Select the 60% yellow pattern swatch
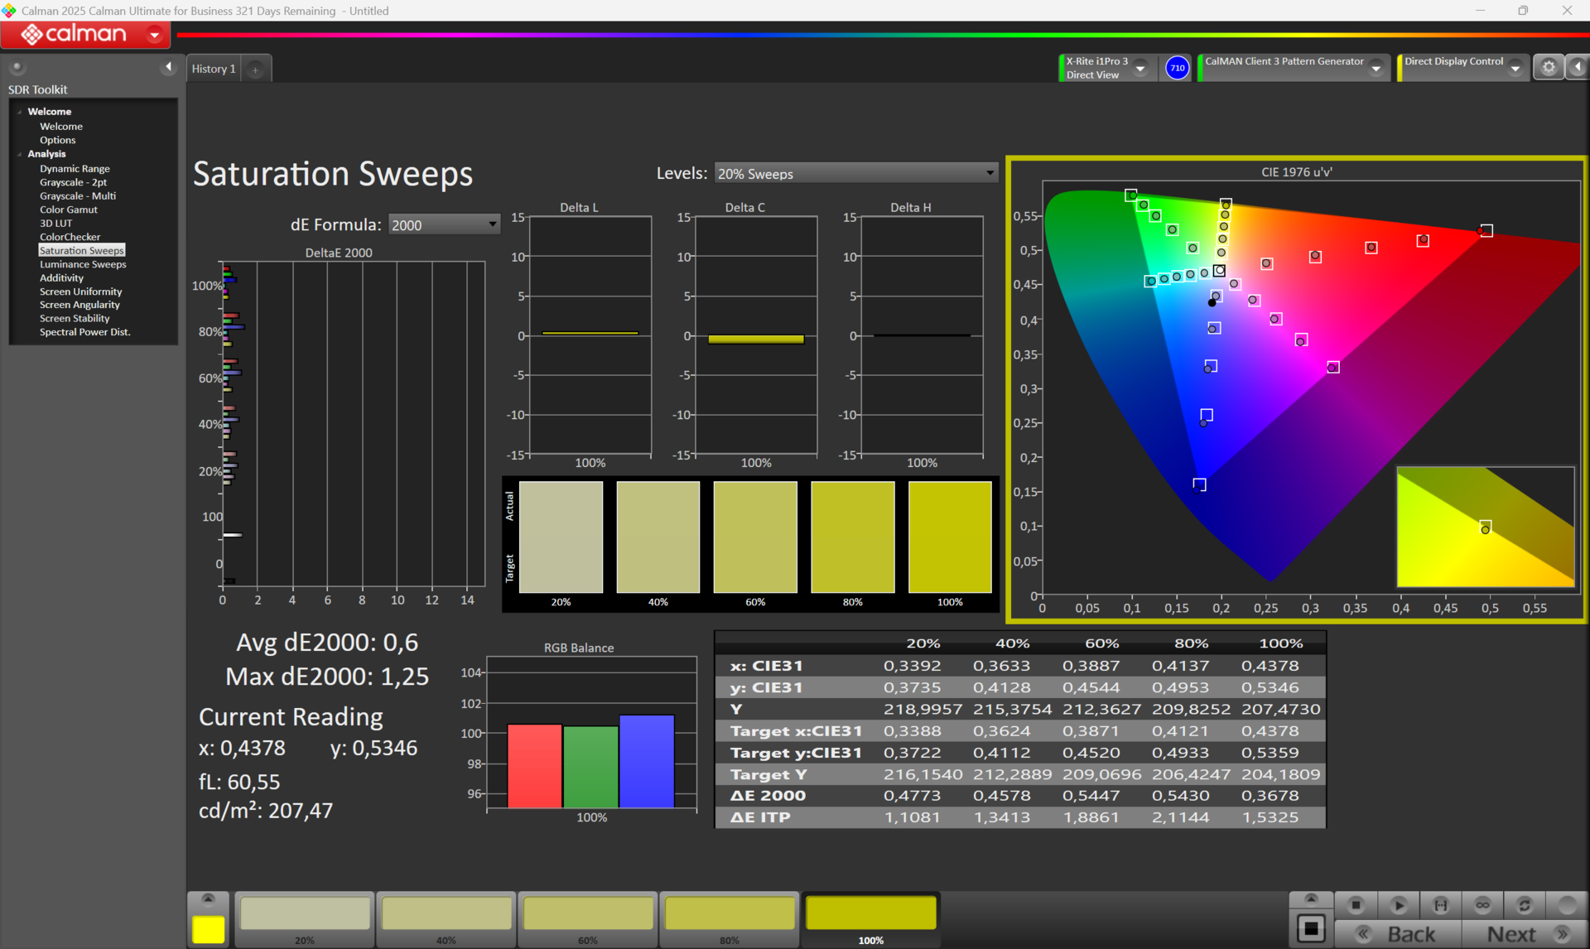 click(588, 914)
